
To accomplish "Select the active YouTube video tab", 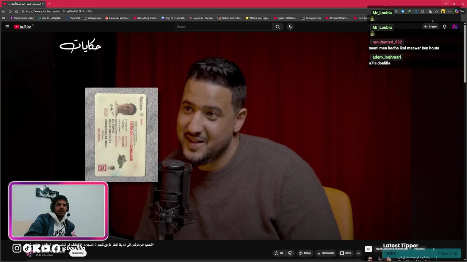I will coord(23,4).
